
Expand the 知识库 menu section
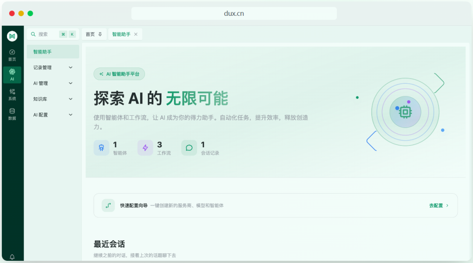[53, 99]
